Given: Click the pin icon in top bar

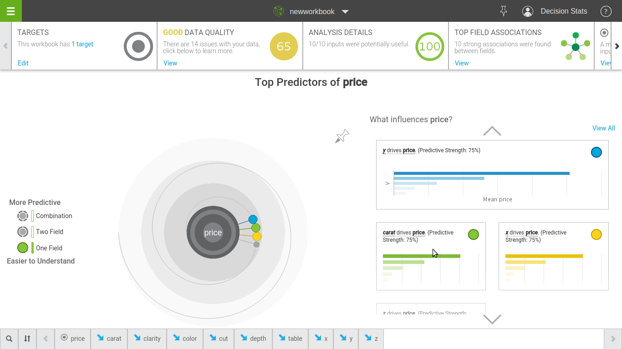Looking at the screenshot, I should pyautogui.click(x=503, y=11).
